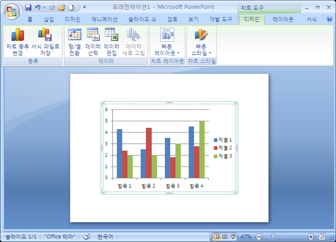Open the 개발 도구 tab
Viewport: 336px width, 242px height.
[221, 19]
